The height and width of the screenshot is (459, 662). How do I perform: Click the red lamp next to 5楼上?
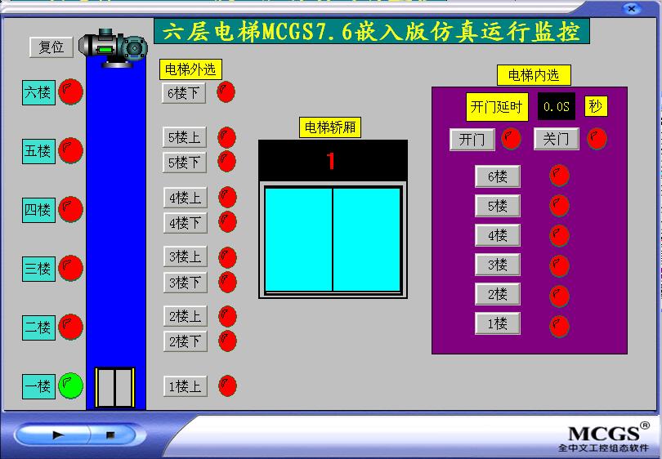click(226, 137)
